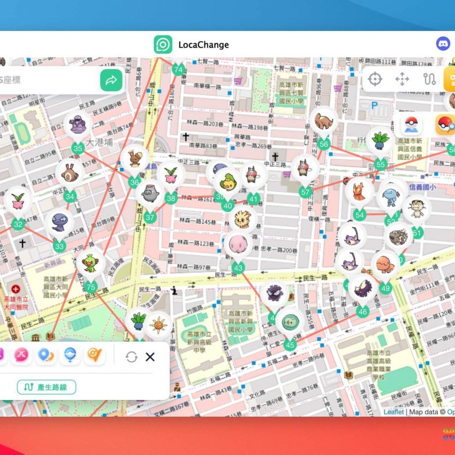Click map waypoint marker number 43
This screenshot has width=455, height=455.
(238, 268)
